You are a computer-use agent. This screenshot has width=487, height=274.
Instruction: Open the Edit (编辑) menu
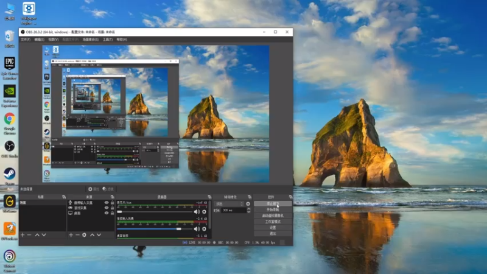pos(39,40)
